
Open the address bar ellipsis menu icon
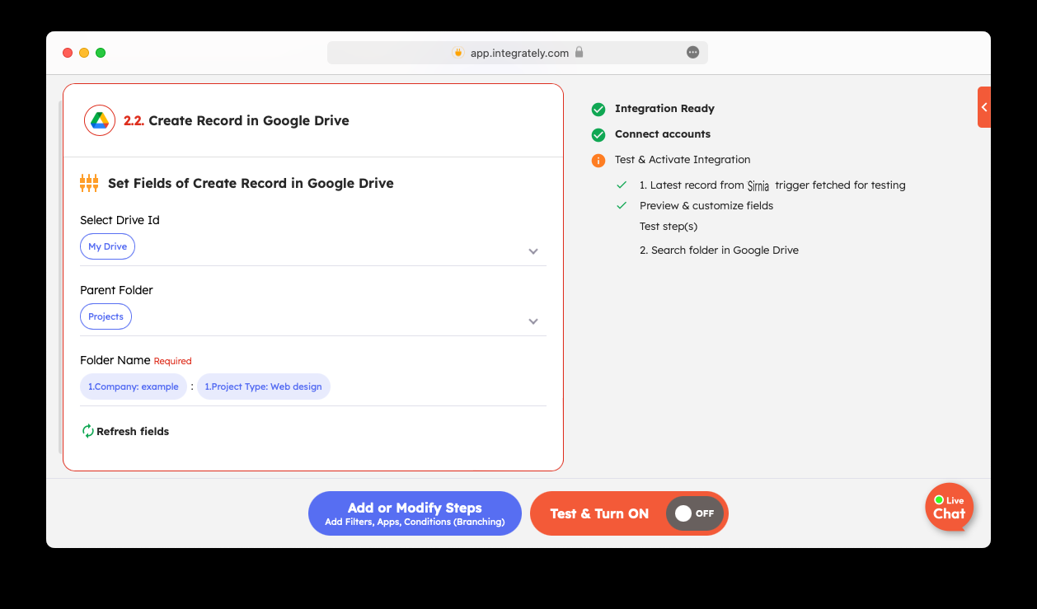coord(692,53)
